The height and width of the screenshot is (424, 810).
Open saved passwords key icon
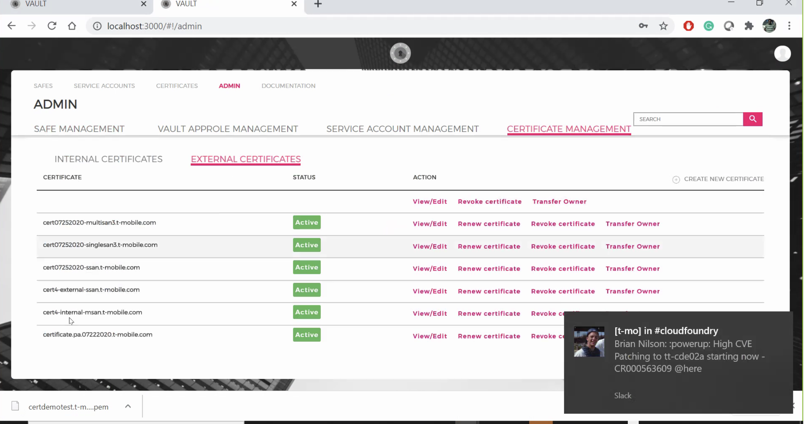click(643, 26)
